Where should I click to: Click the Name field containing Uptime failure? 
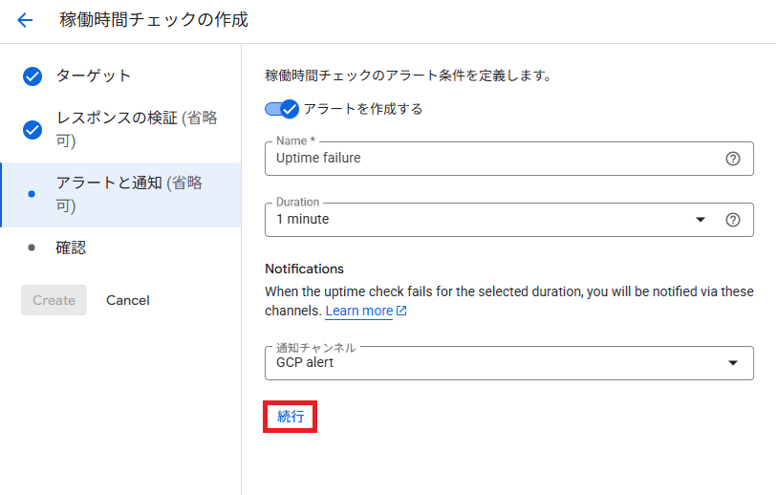487,159
